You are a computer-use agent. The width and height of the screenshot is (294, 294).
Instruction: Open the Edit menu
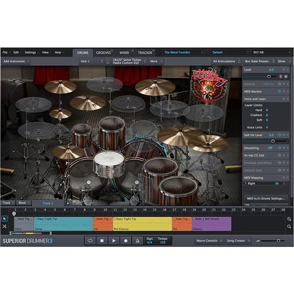tap(17, 52)
